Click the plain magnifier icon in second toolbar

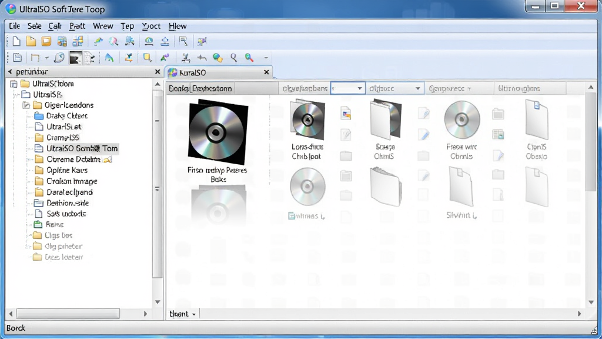point(233,58)
